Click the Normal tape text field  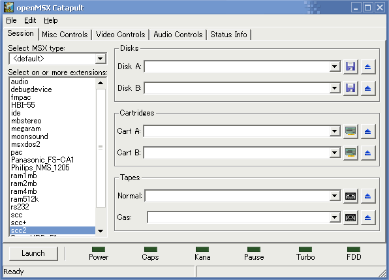[x=238, y=196]
